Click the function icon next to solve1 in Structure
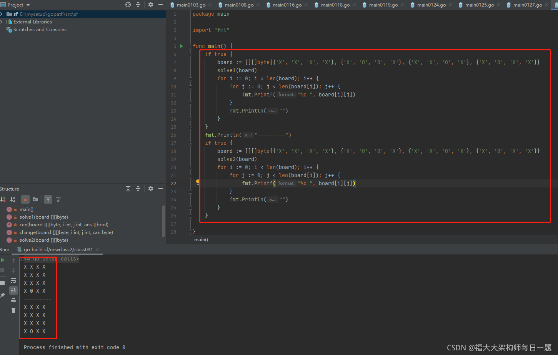558x355 pixels. click(x=9, y=217)
